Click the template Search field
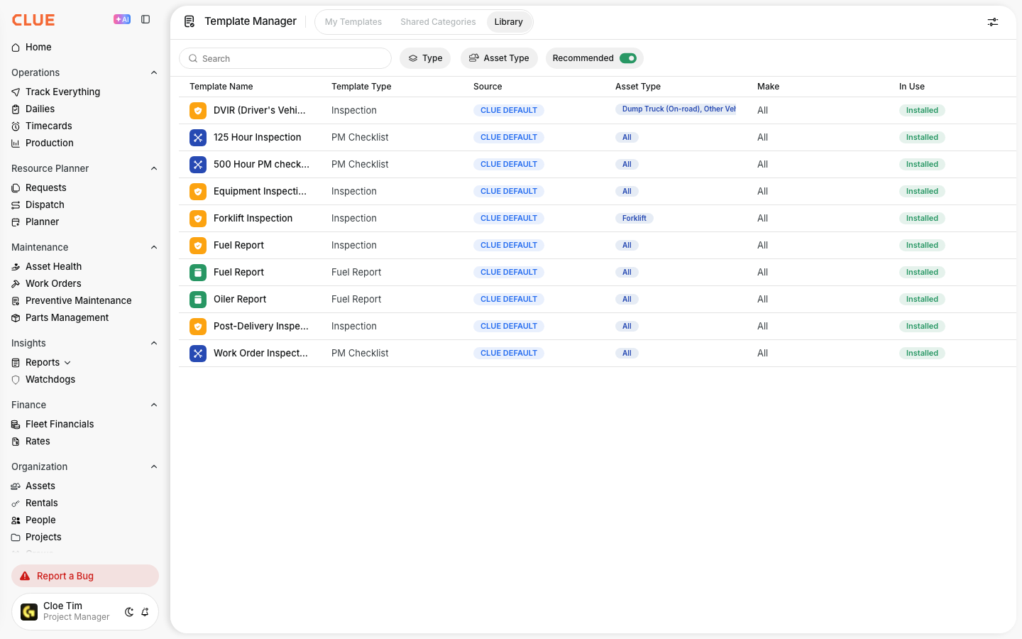Screen dimensions: 1022x639 pyautogui.click(x=285, y=58)
